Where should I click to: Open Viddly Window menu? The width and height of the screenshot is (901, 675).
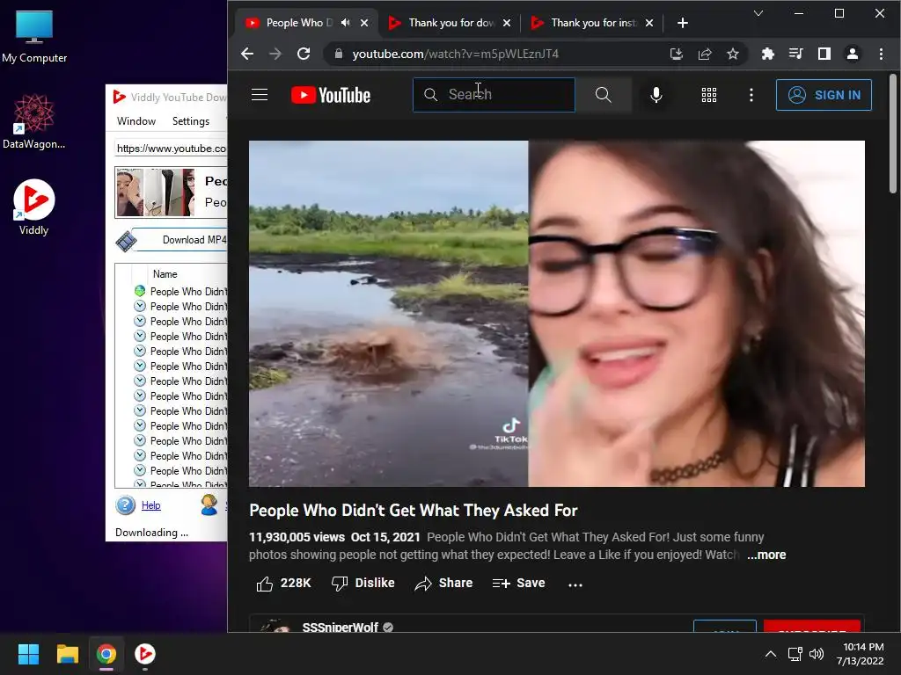(x=136, y=121)
